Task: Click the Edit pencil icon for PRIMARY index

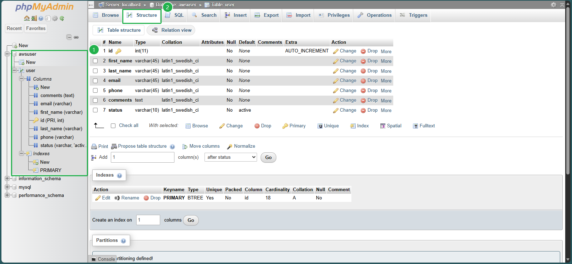Action: coord(98,198)
